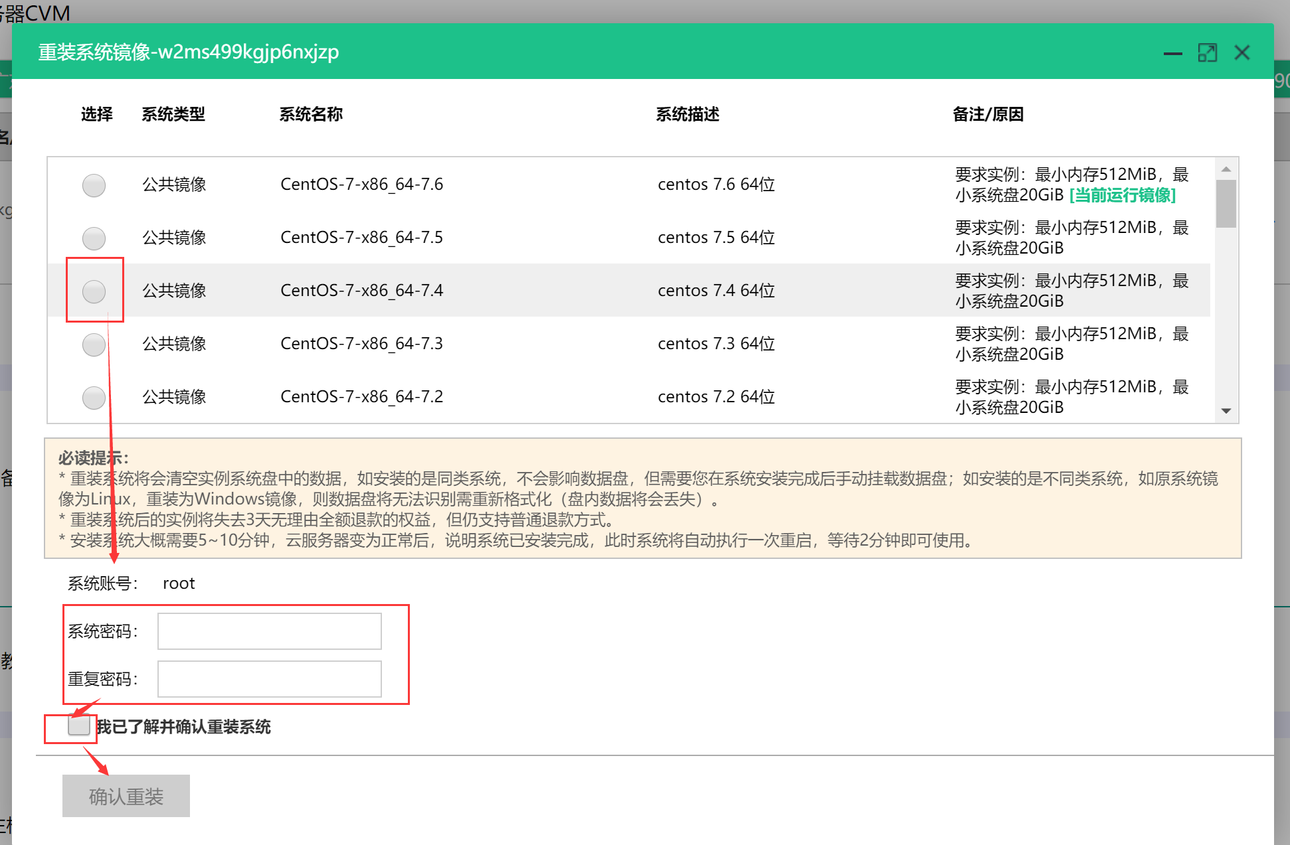This screenshot has height=845, width=1290.
Task: Click the 备注/原因 column header
Action: pos(988,114)
